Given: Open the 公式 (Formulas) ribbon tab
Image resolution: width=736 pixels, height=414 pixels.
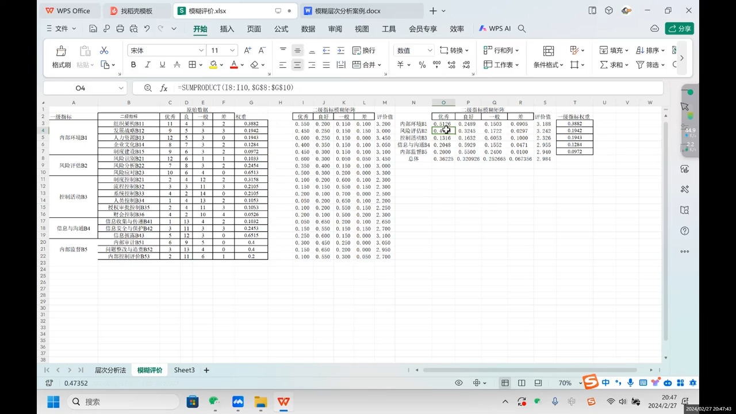Looking at the screenshot, I should (281, 29).
